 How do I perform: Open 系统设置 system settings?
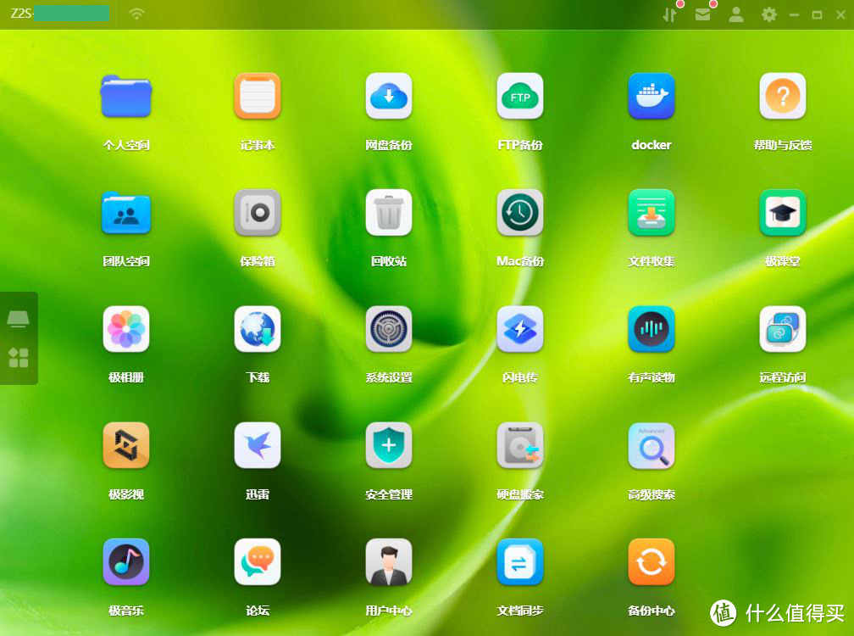pyautogui.click(x=388, y=329)
